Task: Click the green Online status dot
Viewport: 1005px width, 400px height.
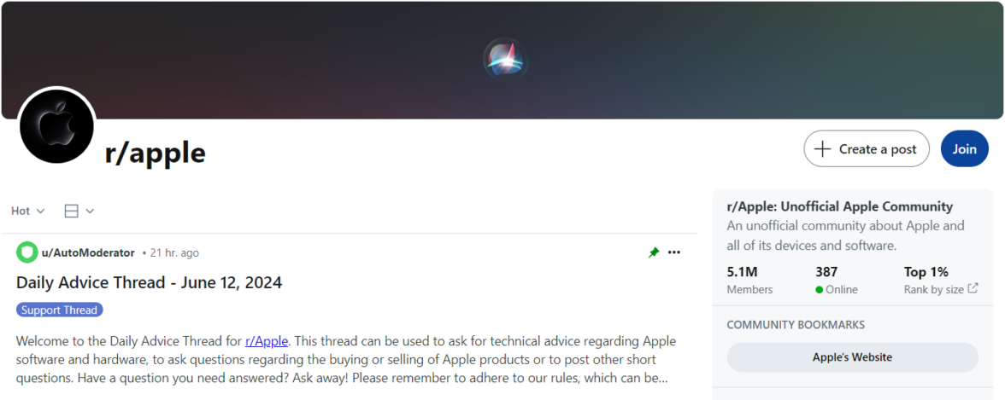Action: [819, 290]
